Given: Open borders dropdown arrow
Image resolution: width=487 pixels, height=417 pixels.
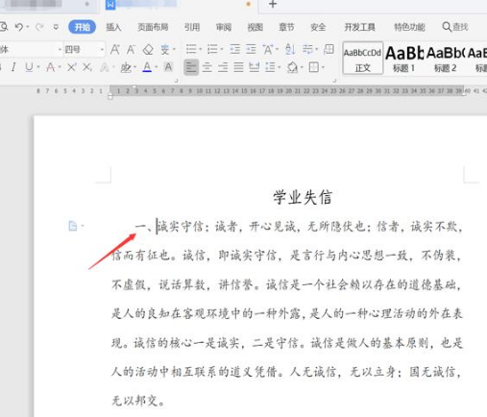Looking at the screenshot, I should pyautogui.click(x=323, y=67).
